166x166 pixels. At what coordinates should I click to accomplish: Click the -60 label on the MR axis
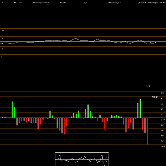click(x=162, y=136)
